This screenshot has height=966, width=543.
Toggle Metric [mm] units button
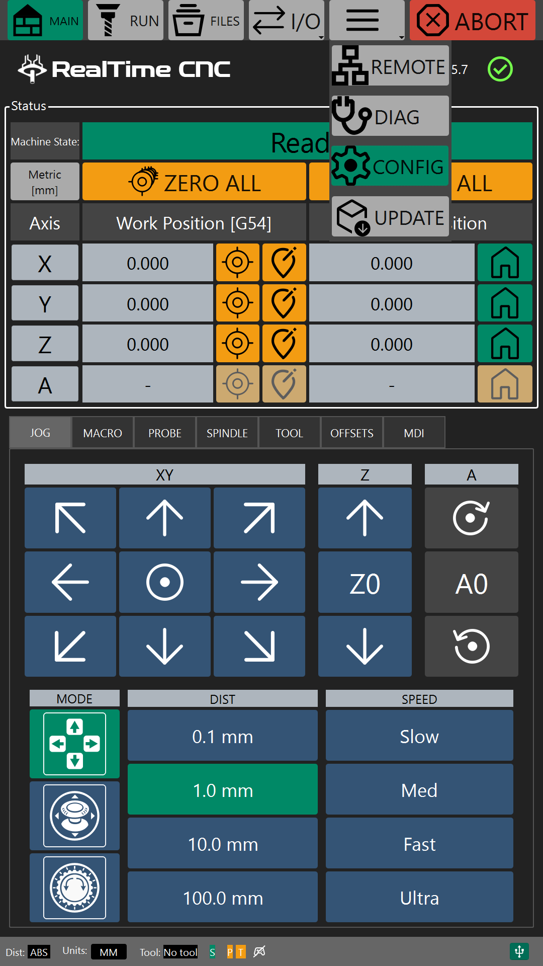click(45, 182)
